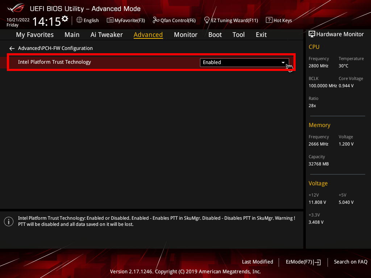Switch to the Boot tab
Viewport: 371px width, 278px height.
[x=215, y=35]
